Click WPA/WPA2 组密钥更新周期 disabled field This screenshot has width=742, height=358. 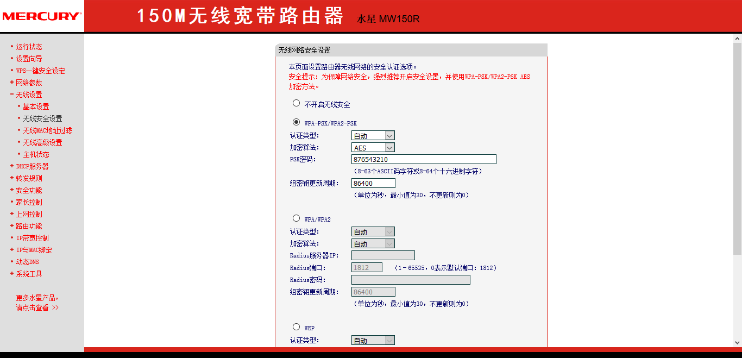pyautogui.click(x=373, y=292)
